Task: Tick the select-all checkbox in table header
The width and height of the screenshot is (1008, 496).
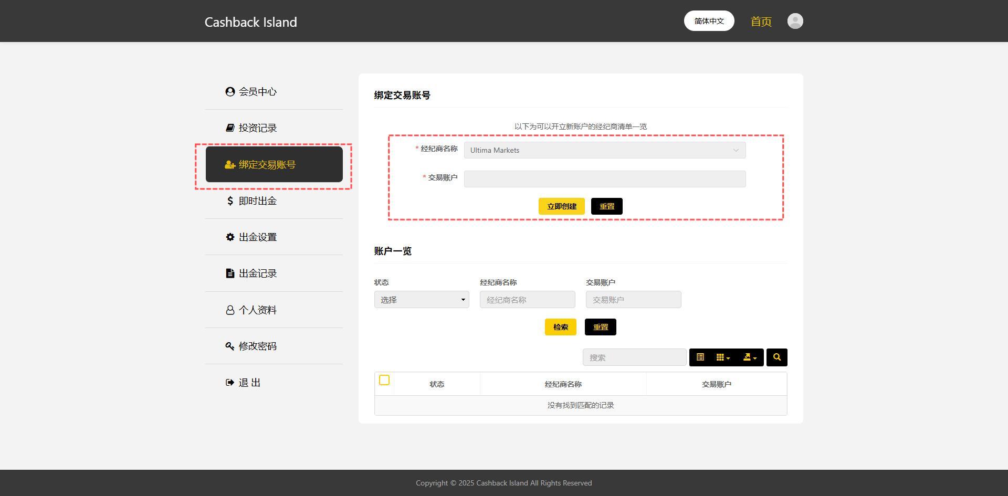Action: (384, 380)
